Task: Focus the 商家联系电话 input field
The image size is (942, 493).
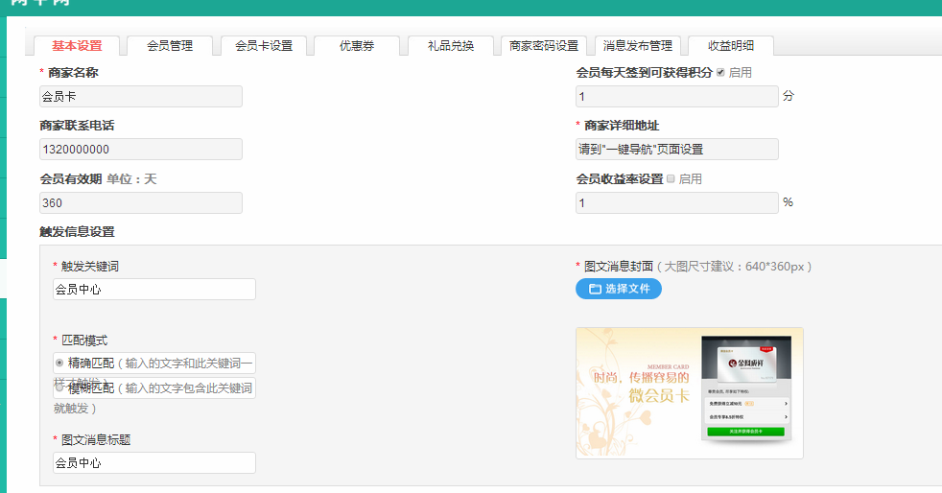Action: pyautogui.click(x=141, y=150)
